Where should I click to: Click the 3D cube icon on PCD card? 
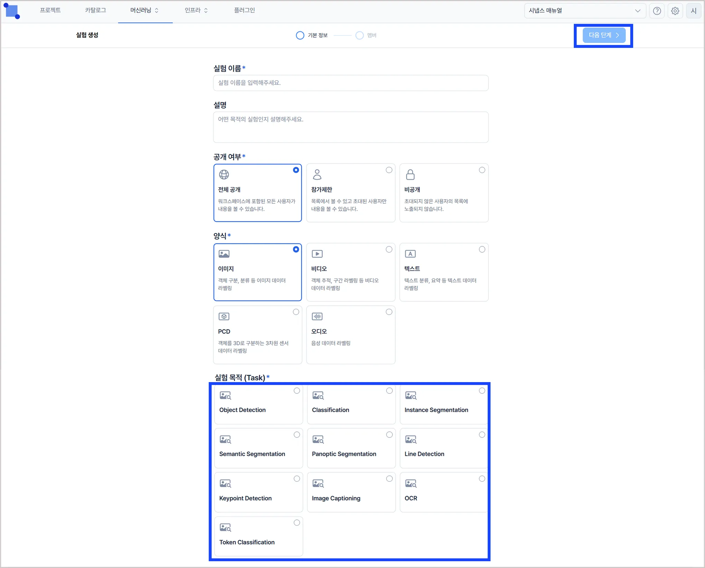(x=224, y=316)
